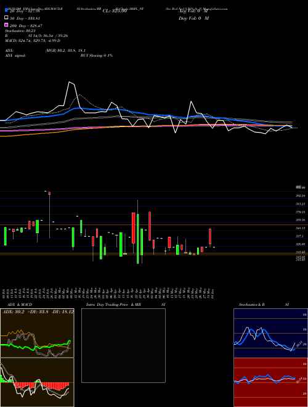308x407 pixels.
Task: Click the 326.98 price axis label
Action: [300, 244]
